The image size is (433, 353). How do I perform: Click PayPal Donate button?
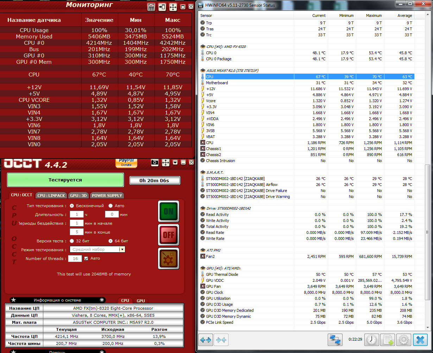pyautogui.click(x=126, y=163)
